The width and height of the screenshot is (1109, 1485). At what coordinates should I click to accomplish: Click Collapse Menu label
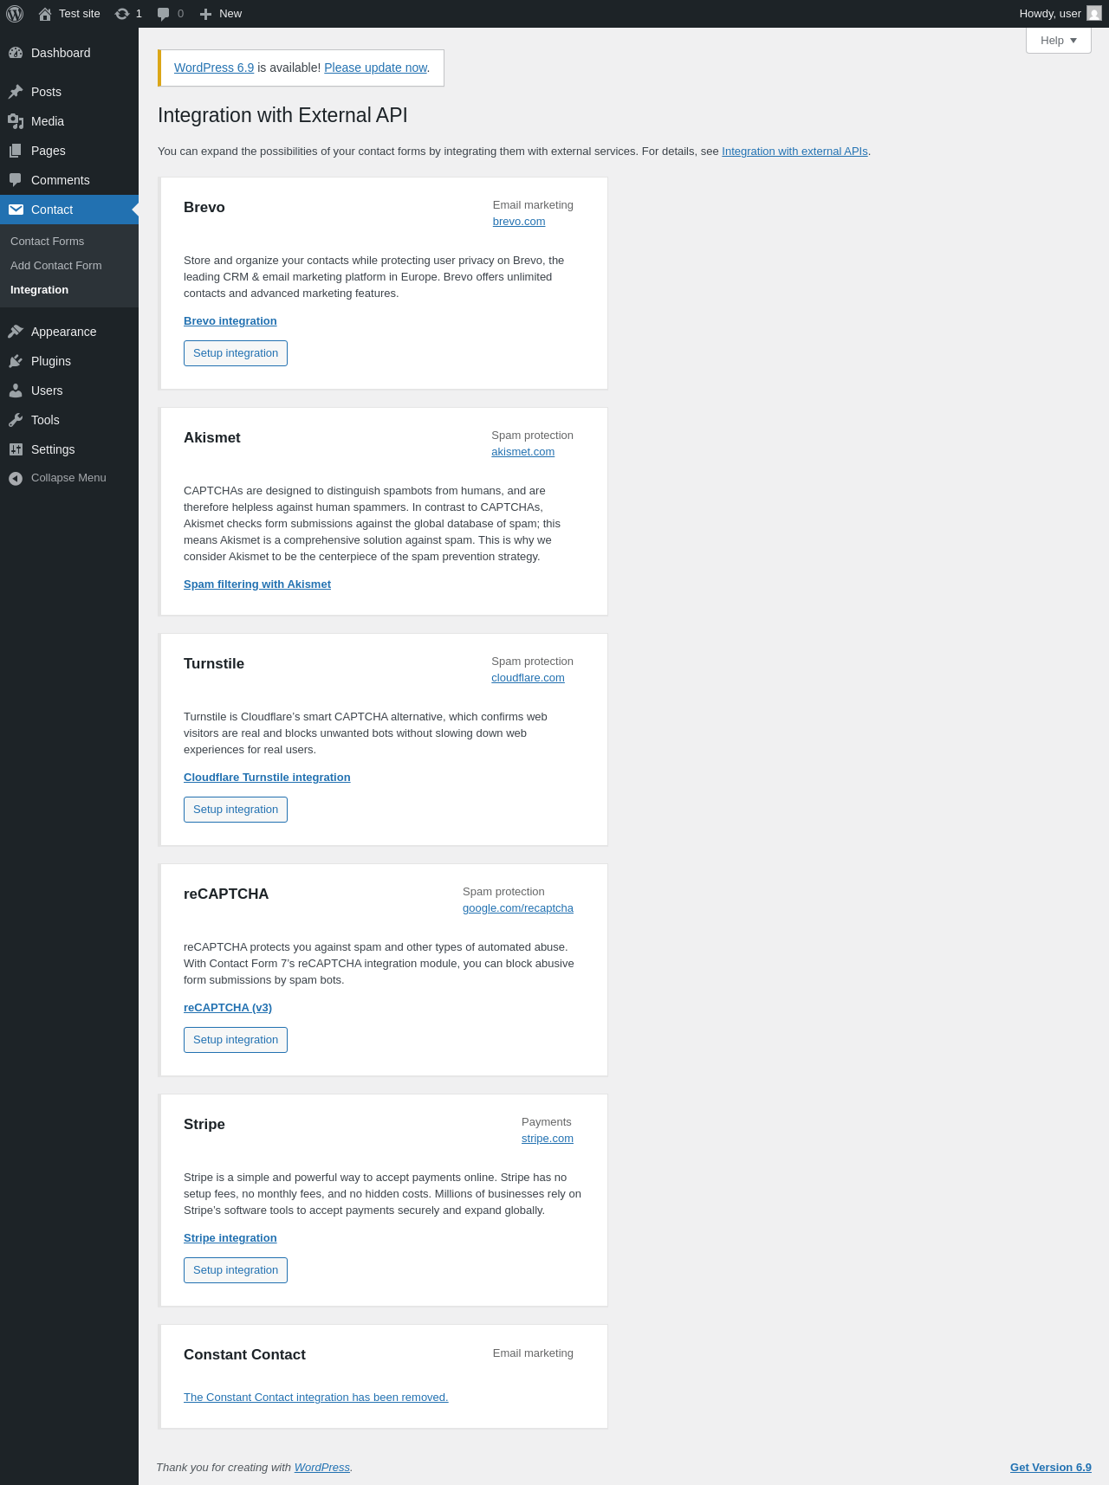68,478
